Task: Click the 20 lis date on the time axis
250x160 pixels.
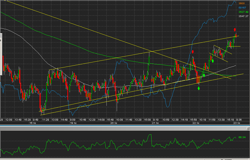Action: (x=113, y=123)
